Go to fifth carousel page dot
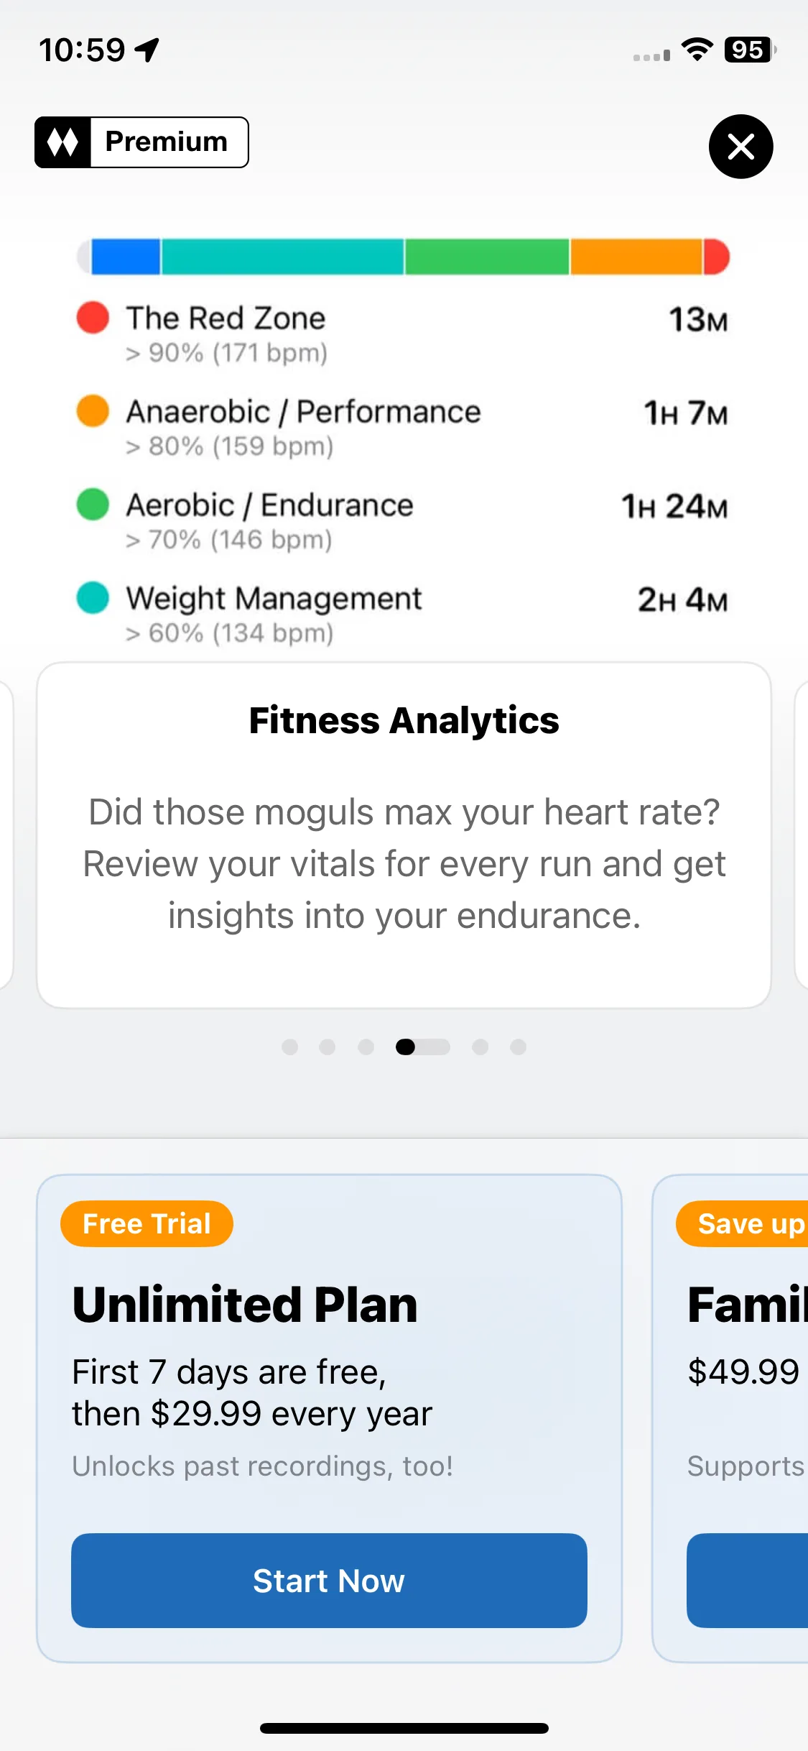 coord(480,1047)
